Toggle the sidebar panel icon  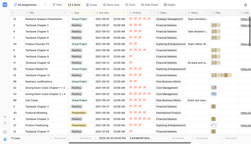point(5,132)
